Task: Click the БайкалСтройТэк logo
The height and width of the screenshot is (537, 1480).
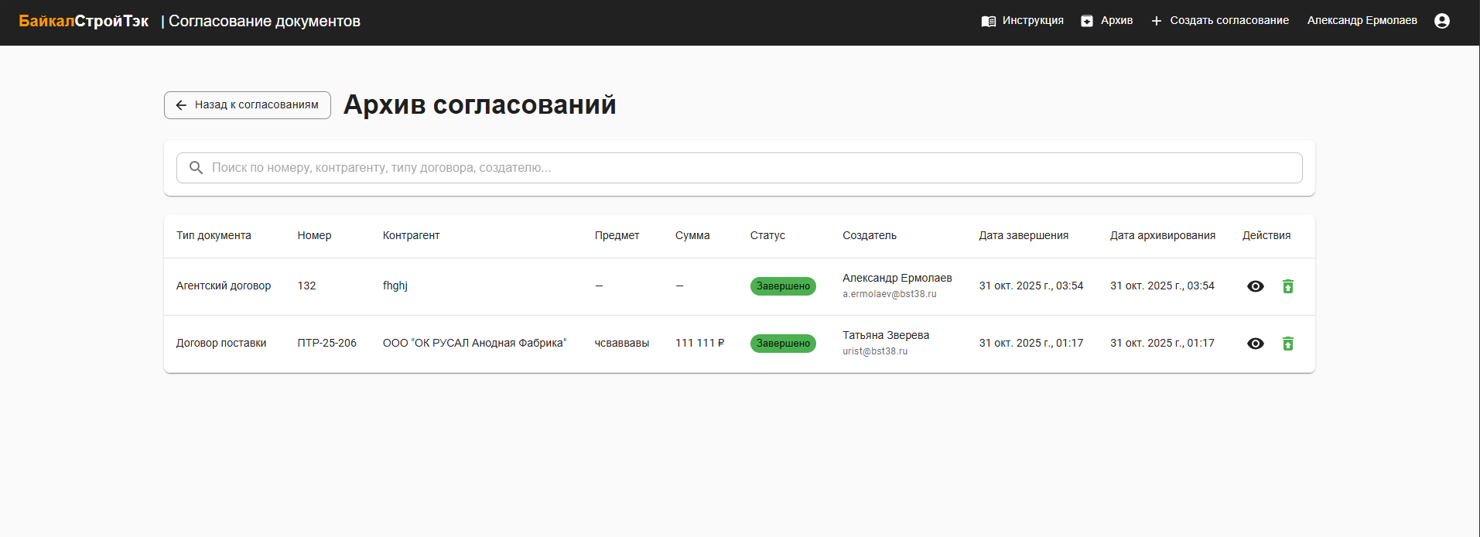Action: (84, 21)
